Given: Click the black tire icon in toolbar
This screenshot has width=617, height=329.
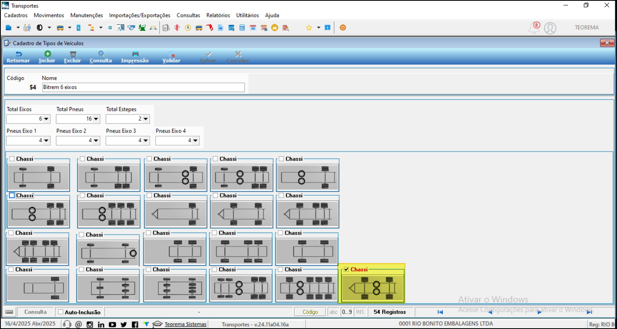Looking at the screenshot, I should 40,28.
